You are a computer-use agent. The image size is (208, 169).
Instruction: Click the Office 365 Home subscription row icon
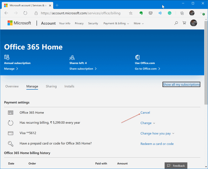pyautogui.click(x=11, y=113)
